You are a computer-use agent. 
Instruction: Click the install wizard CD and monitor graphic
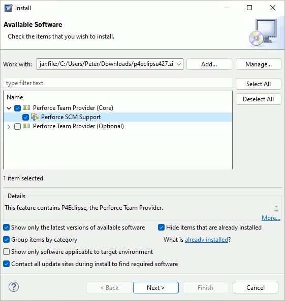tap(264, 32)
